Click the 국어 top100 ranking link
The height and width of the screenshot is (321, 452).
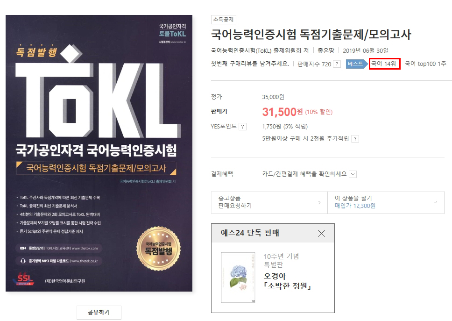pyautogui.click(x=425, y=64)
